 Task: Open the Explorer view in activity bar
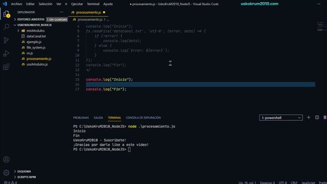coord(6,14)
